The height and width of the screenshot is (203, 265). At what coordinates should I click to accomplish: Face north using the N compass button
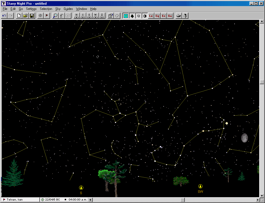point(76,16)
